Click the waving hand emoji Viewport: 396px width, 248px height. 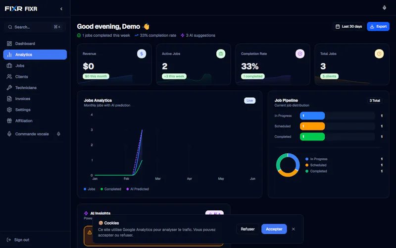click(x=146, y=26)
